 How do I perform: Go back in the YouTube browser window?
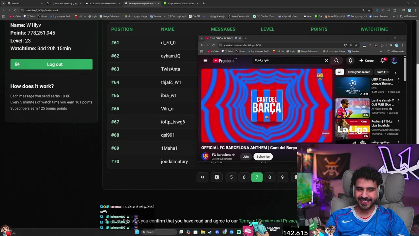tap(202, 45)
